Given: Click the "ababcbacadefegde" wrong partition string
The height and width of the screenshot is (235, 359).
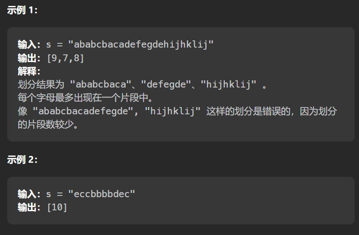Looking at the screenshot, I should click(x=83, y=111).
